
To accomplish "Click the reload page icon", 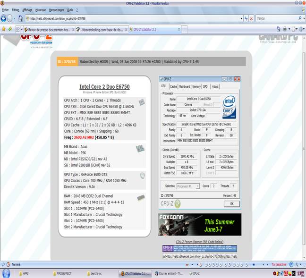I will point(246,18).
